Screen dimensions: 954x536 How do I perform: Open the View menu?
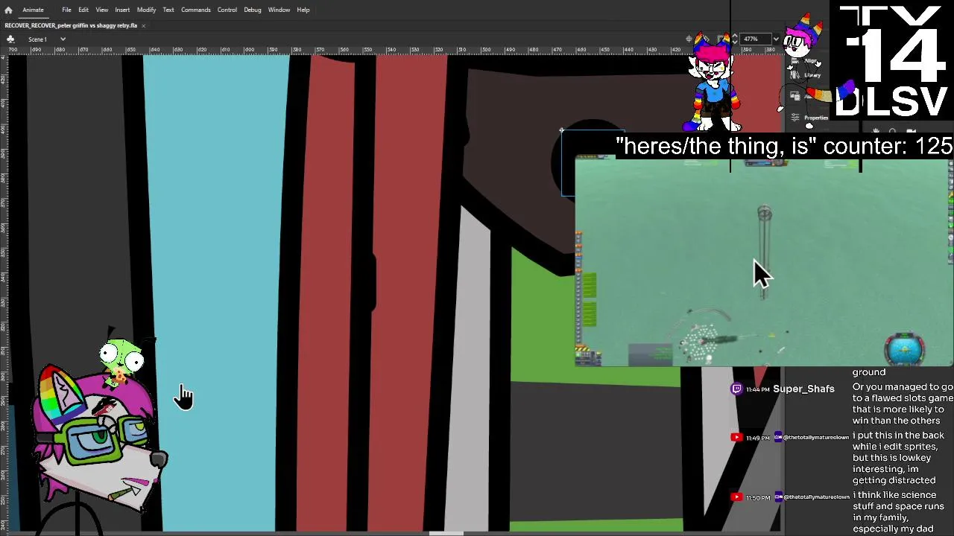pos(102,10)
